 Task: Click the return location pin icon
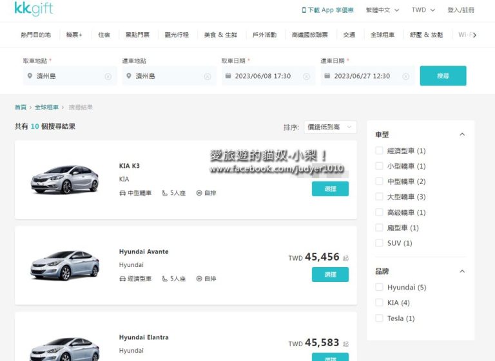pos(129,76)
